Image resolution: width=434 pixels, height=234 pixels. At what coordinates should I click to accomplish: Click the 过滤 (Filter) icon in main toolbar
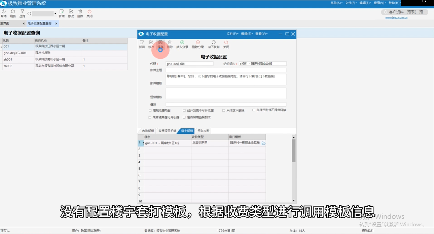coord(22,13)
